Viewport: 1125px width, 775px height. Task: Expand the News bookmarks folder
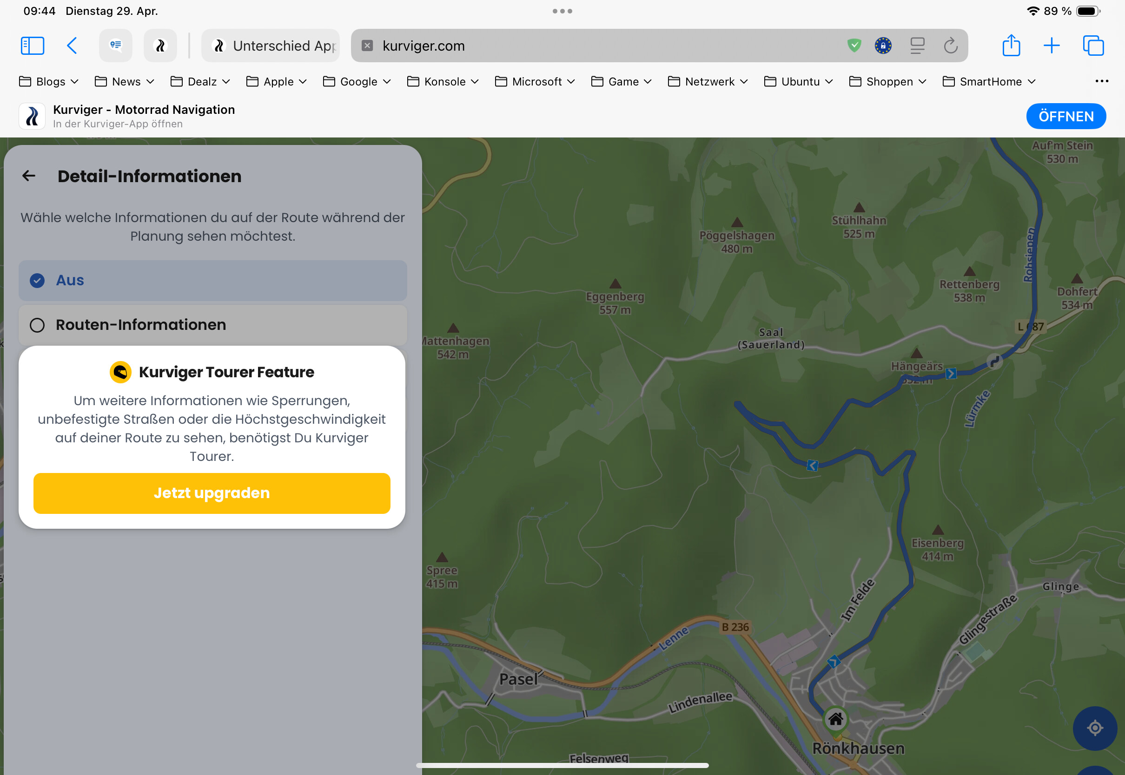124,82
